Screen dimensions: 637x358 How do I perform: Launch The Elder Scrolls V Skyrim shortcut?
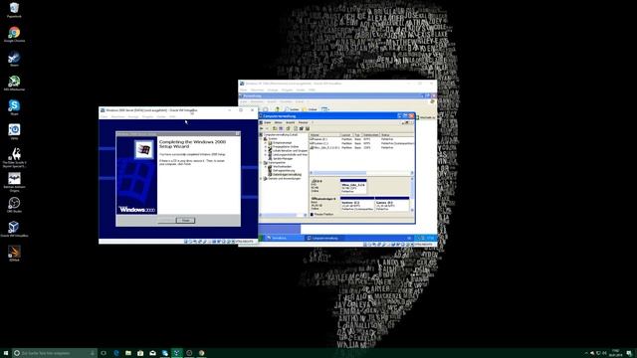[14, 157]
